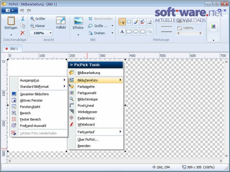Choose Beenden from the menu
This screenshot has width=230, height=172.
(x=95, y=146)
